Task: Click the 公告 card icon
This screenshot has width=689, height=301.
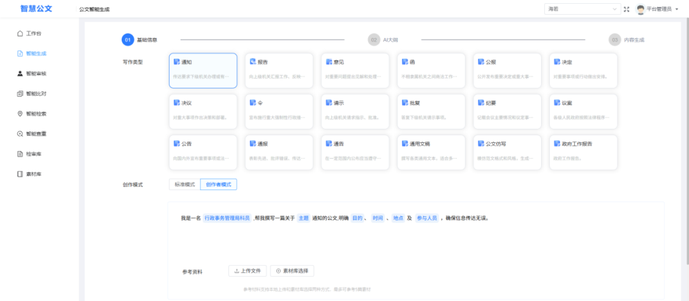Action: (x=177, y=143)
